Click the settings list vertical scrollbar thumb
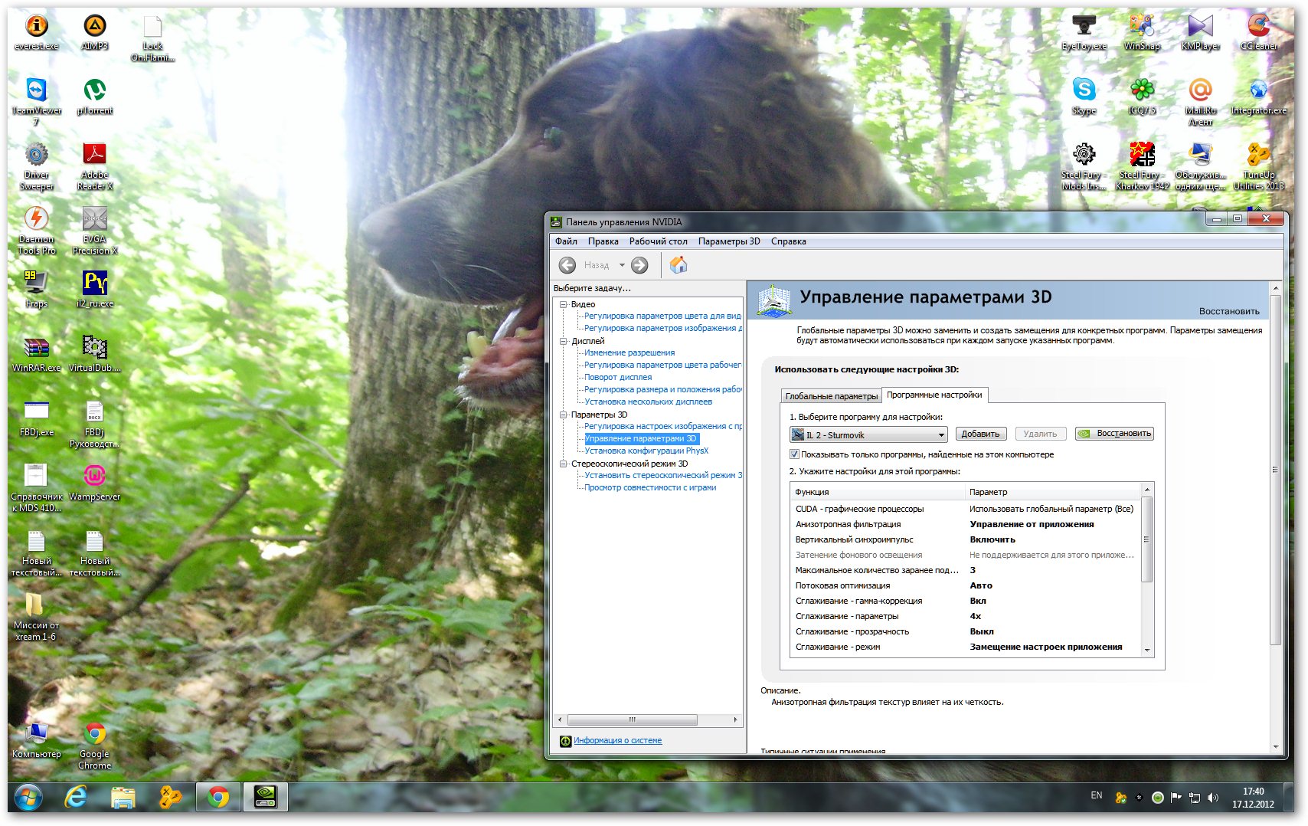The width and height of the screenshot is (1308, 826). coord(1146,539)
